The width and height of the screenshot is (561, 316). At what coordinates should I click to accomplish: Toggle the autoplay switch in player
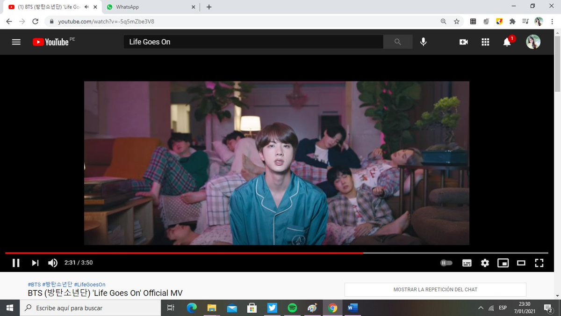pos(446,263)
